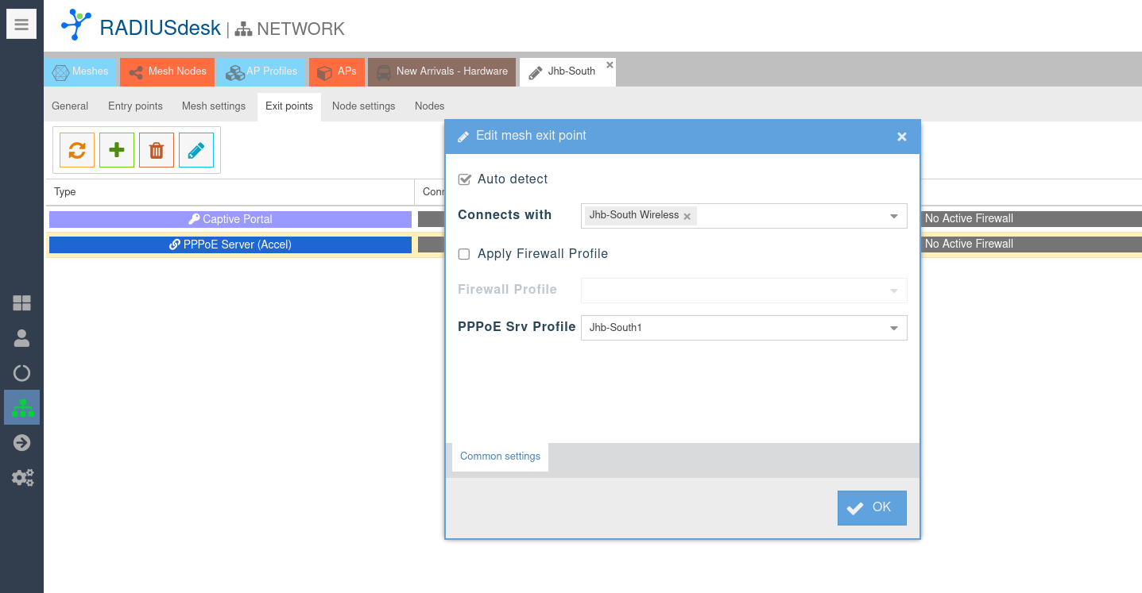This screenshot has width=1142, height=593.
Task: Click the blue pencil edit icon
Action: [x=196, y=150]
